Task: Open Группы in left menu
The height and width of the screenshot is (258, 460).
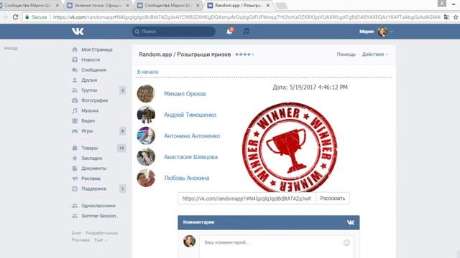Action: pyautogui.click(x=89, y=90)
